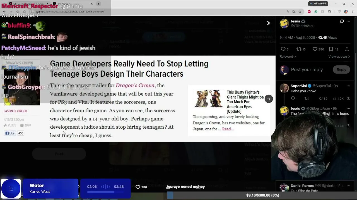Bookmark the main post, 42 bookmarks
Screen dimensions: 357x200
click(x=334, y=49)
